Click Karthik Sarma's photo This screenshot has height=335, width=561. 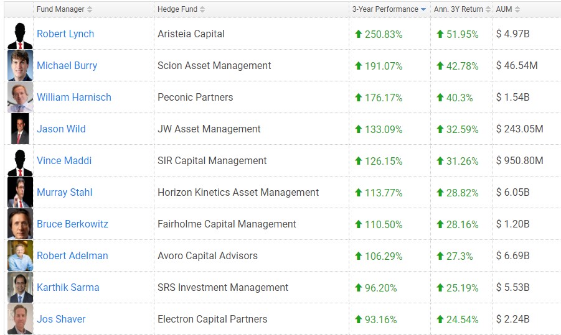coord(20,287)
